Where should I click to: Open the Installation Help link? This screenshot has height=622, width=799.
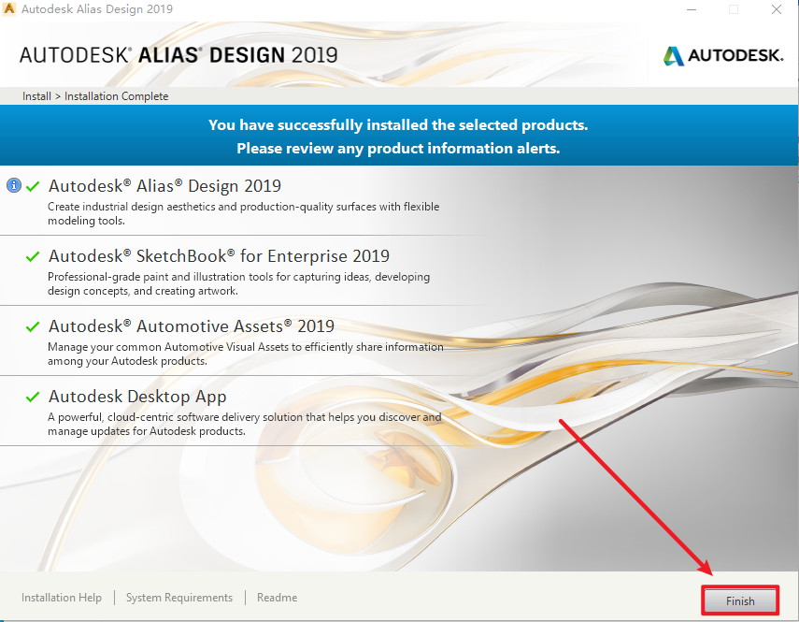coord(61,597)
